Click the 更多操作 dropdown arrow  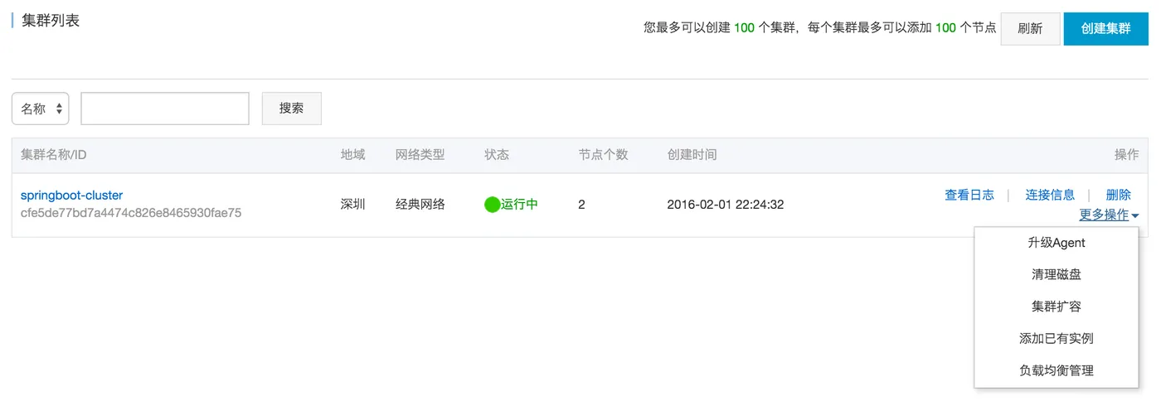(1134, 215)
